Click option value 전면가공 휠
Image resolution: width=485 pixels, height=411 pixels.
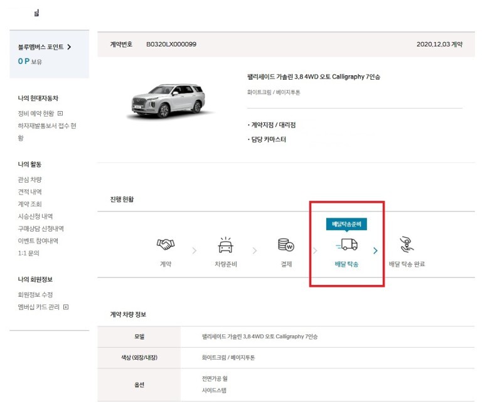pyautogui.click(x=215, y=378)
